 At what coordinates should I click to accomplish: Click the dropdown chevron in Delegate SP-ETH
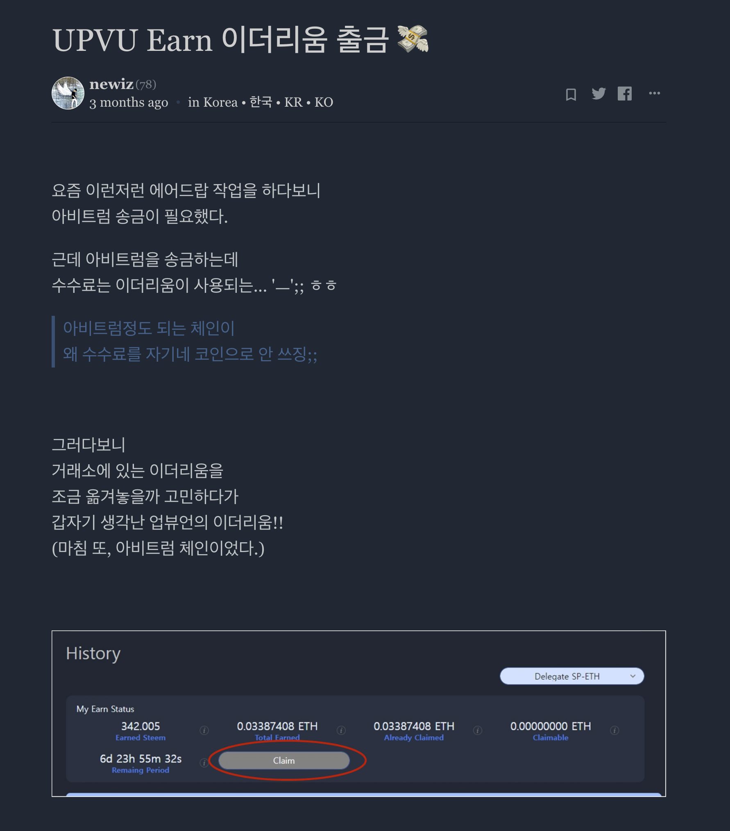pos(633,676)
